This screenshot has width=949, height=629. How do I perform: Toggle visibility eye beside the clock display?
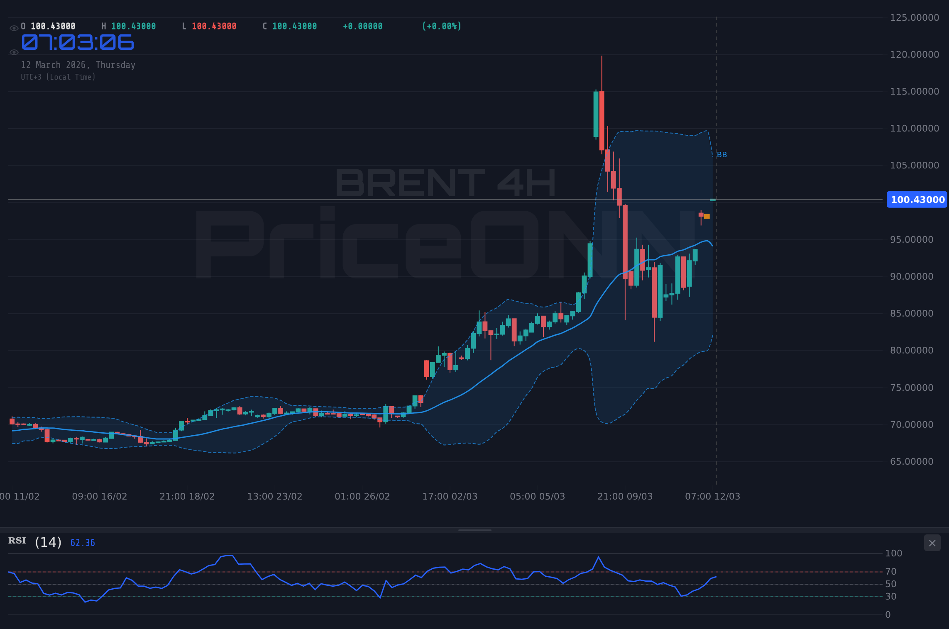coord(14,52)
